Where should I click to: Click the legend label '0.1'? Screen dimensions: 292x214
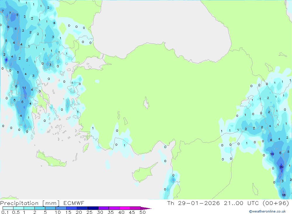[x=5, y=212]
